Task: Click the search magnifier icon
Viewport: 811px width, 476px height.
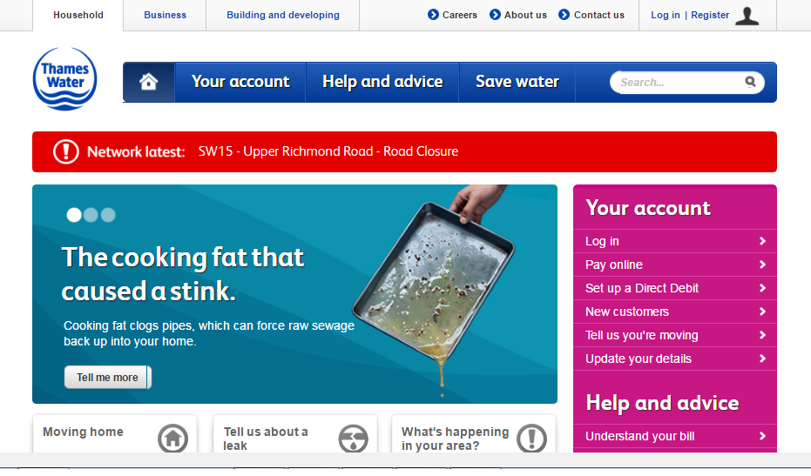Action: click(x=750, y=82)
